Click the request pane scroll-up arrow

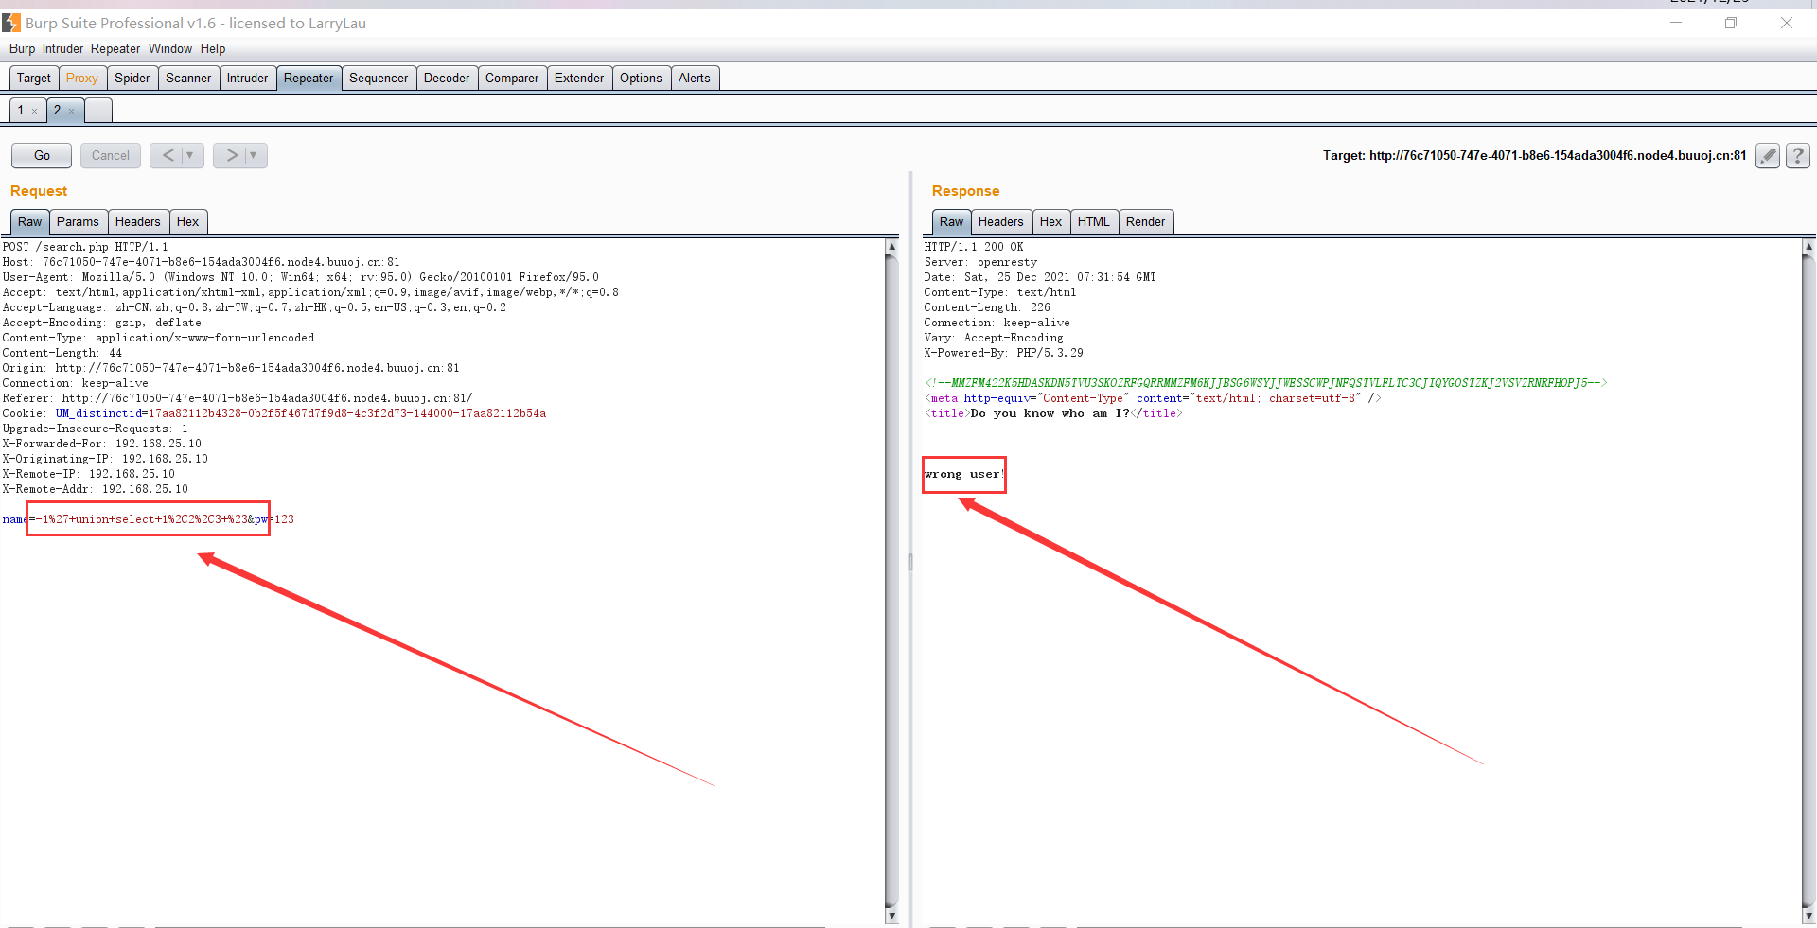tap(891, 246)
